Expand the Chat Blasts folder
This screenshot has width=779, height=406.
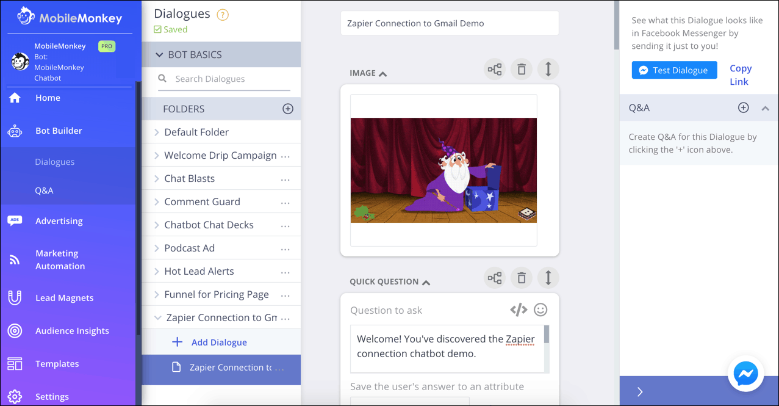pyautogui.click(x=157, y=178)
